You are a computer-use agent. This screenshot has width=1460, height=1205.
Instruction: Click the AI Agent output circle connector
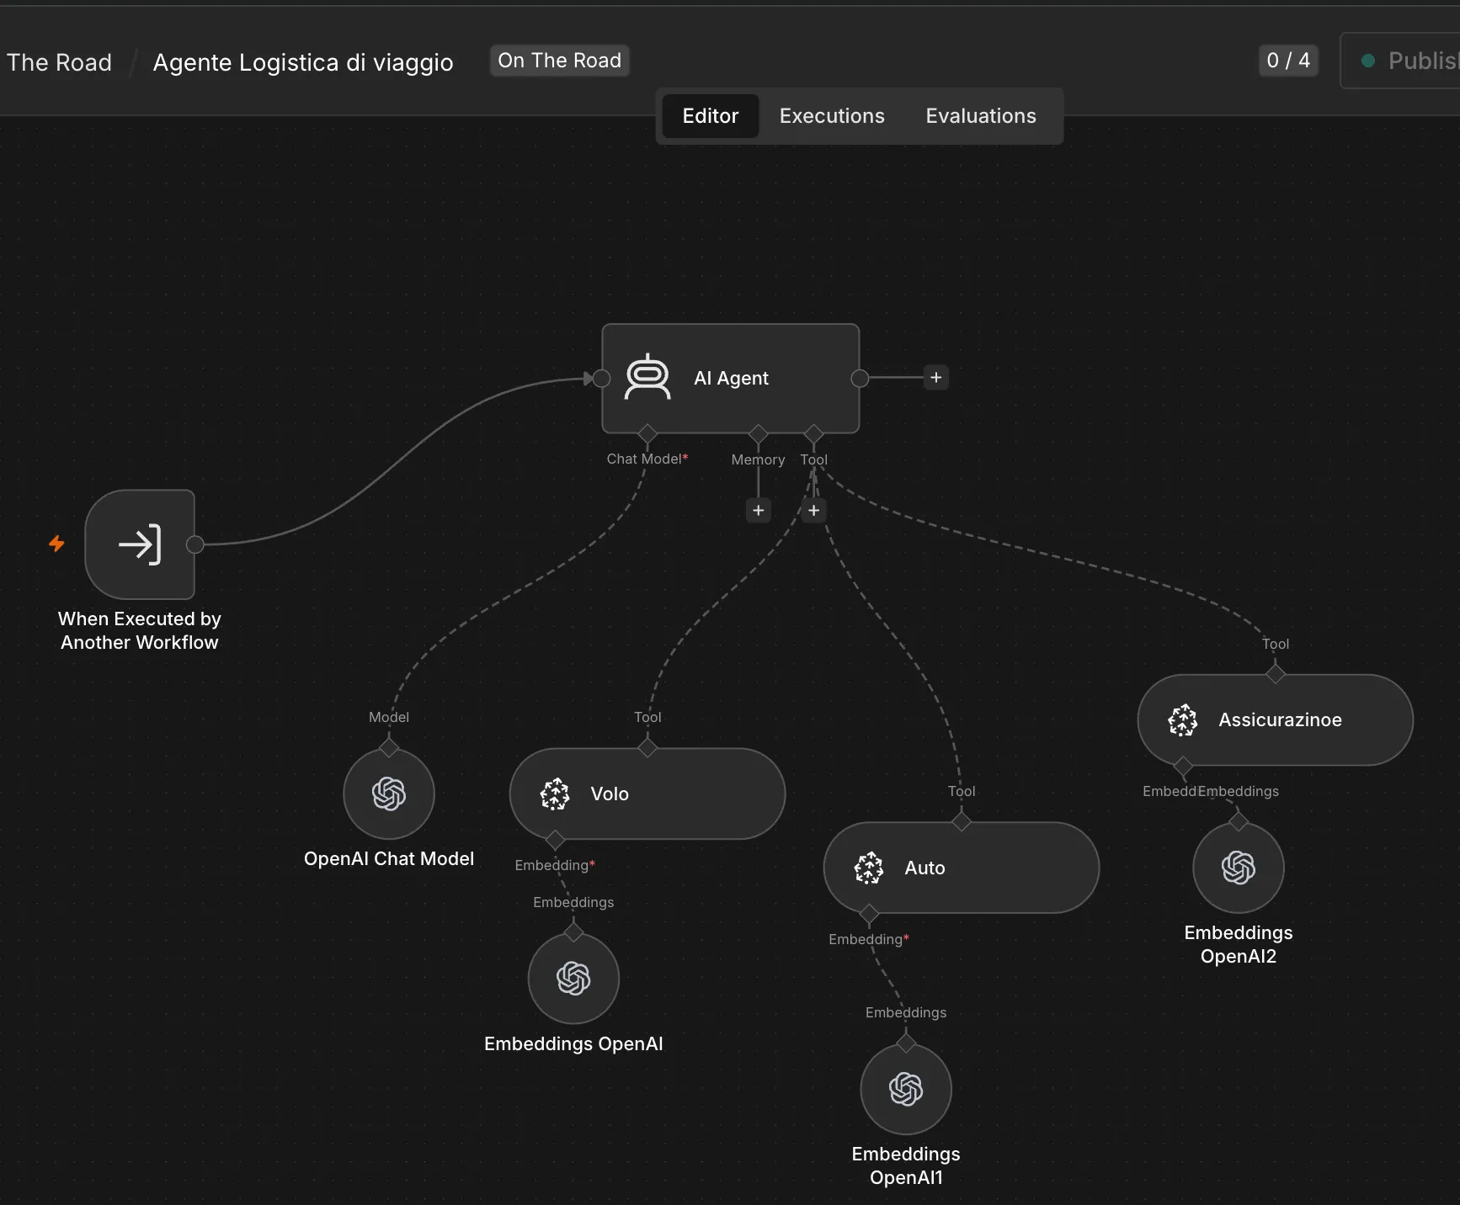(x=860, y=379)
